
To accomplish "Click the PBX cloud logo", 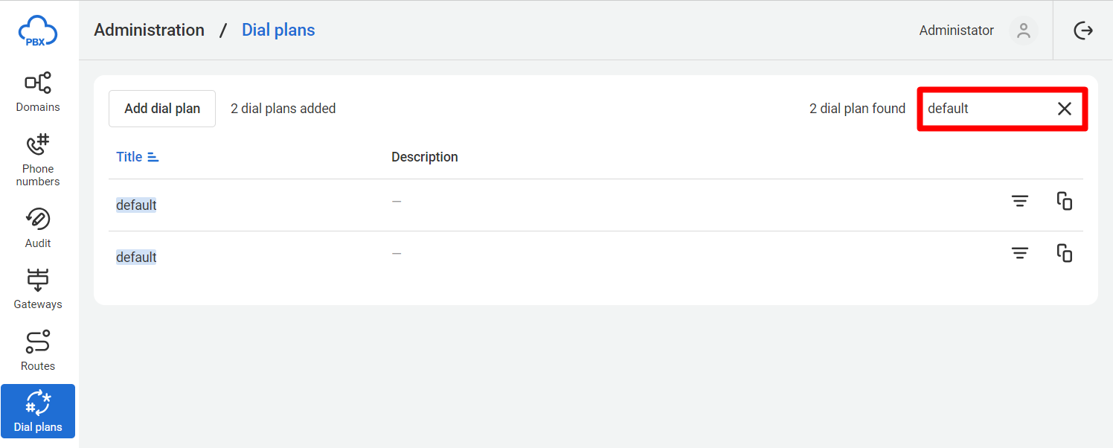I will 38,31.
